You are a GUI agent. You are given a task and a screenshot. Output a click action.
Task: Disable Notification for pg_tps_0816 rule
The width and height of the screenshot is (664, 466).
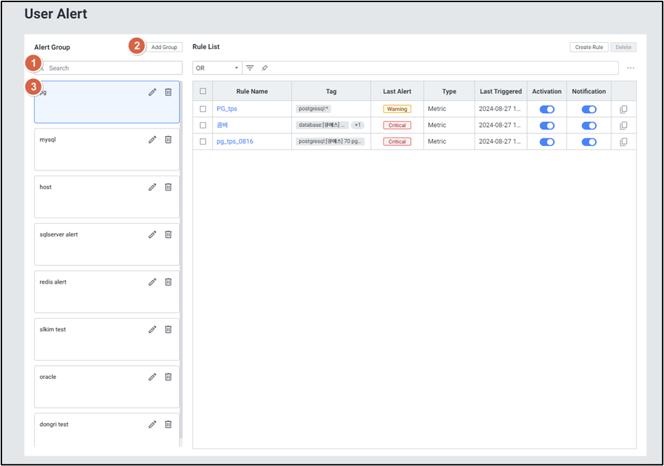click(x=589, y=142)
